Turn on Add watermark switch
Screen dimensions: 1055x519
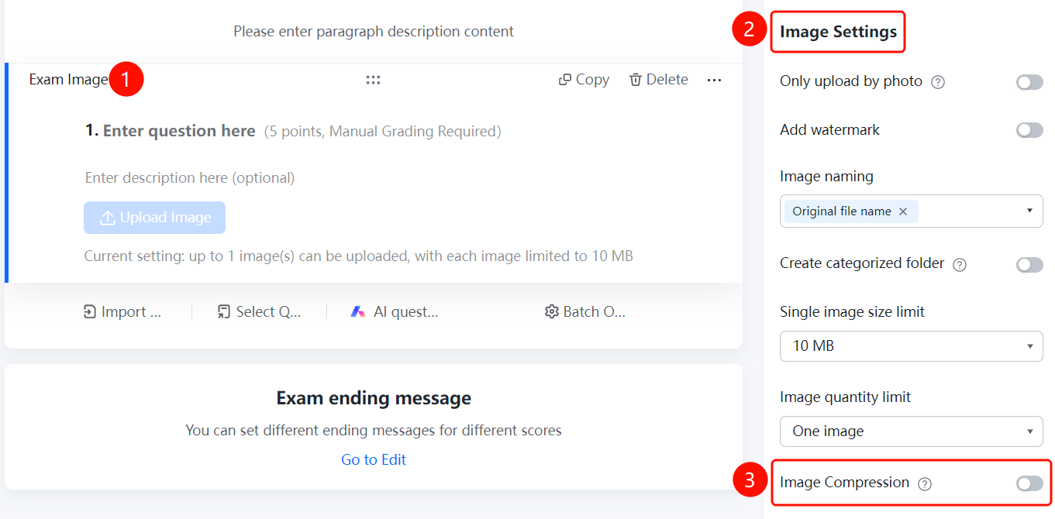coord(1029,130)
